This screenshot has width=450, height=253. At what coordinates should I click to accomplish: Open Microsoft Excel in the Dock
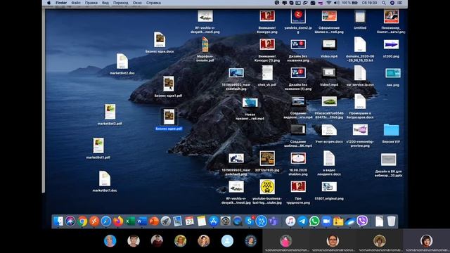pyautogui.click(x=129, y=221)
